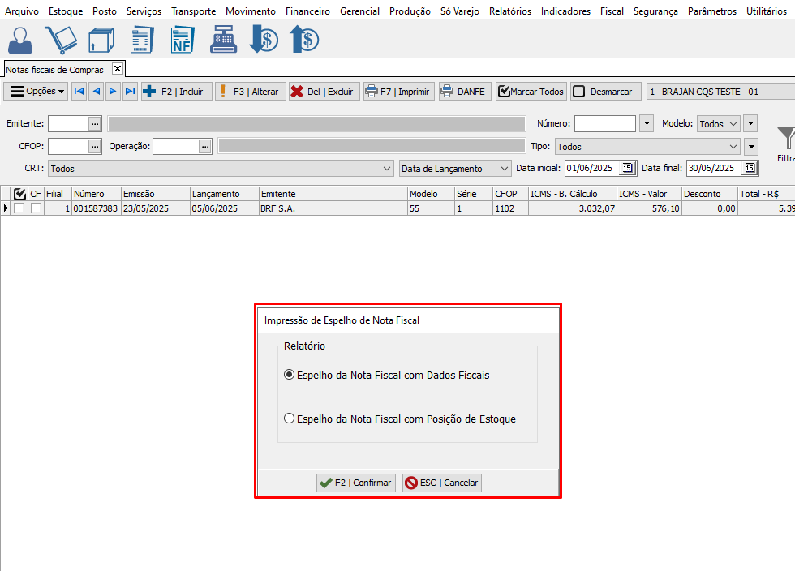Close the Notas fiscais de Compras tab
The width and height of the screenshot is (795, 571).
click(x=117, y=68)
